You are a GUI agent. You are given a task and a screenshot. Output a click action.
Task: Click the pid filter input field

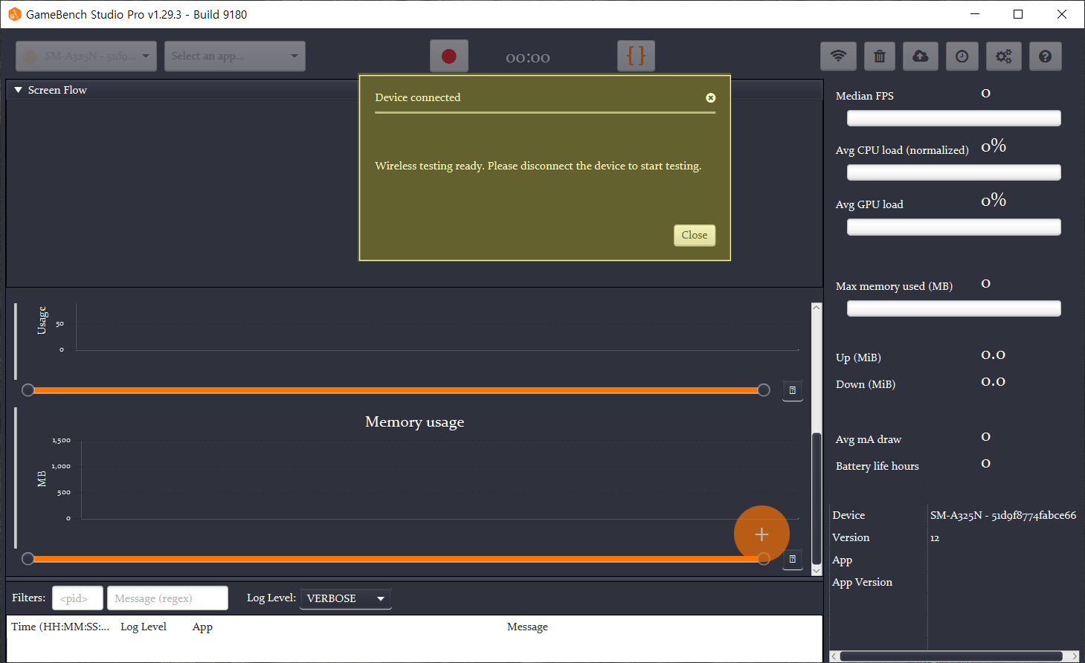click(77, 598)
